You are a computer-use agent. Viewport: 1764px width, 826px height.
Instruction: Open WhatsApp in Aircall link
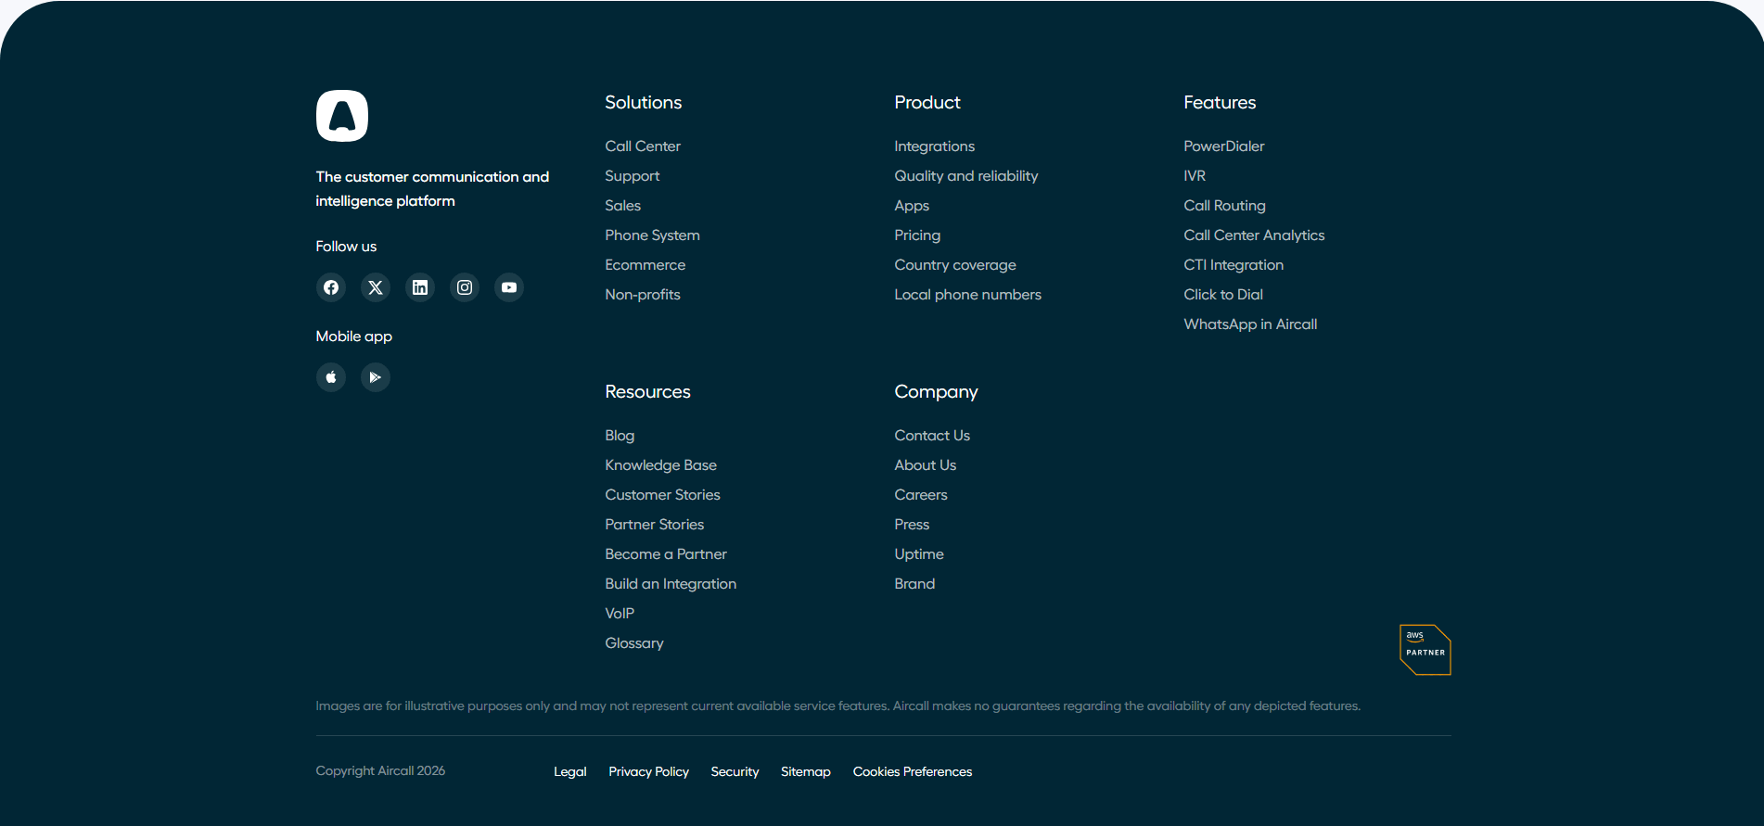pos(1250,324)
